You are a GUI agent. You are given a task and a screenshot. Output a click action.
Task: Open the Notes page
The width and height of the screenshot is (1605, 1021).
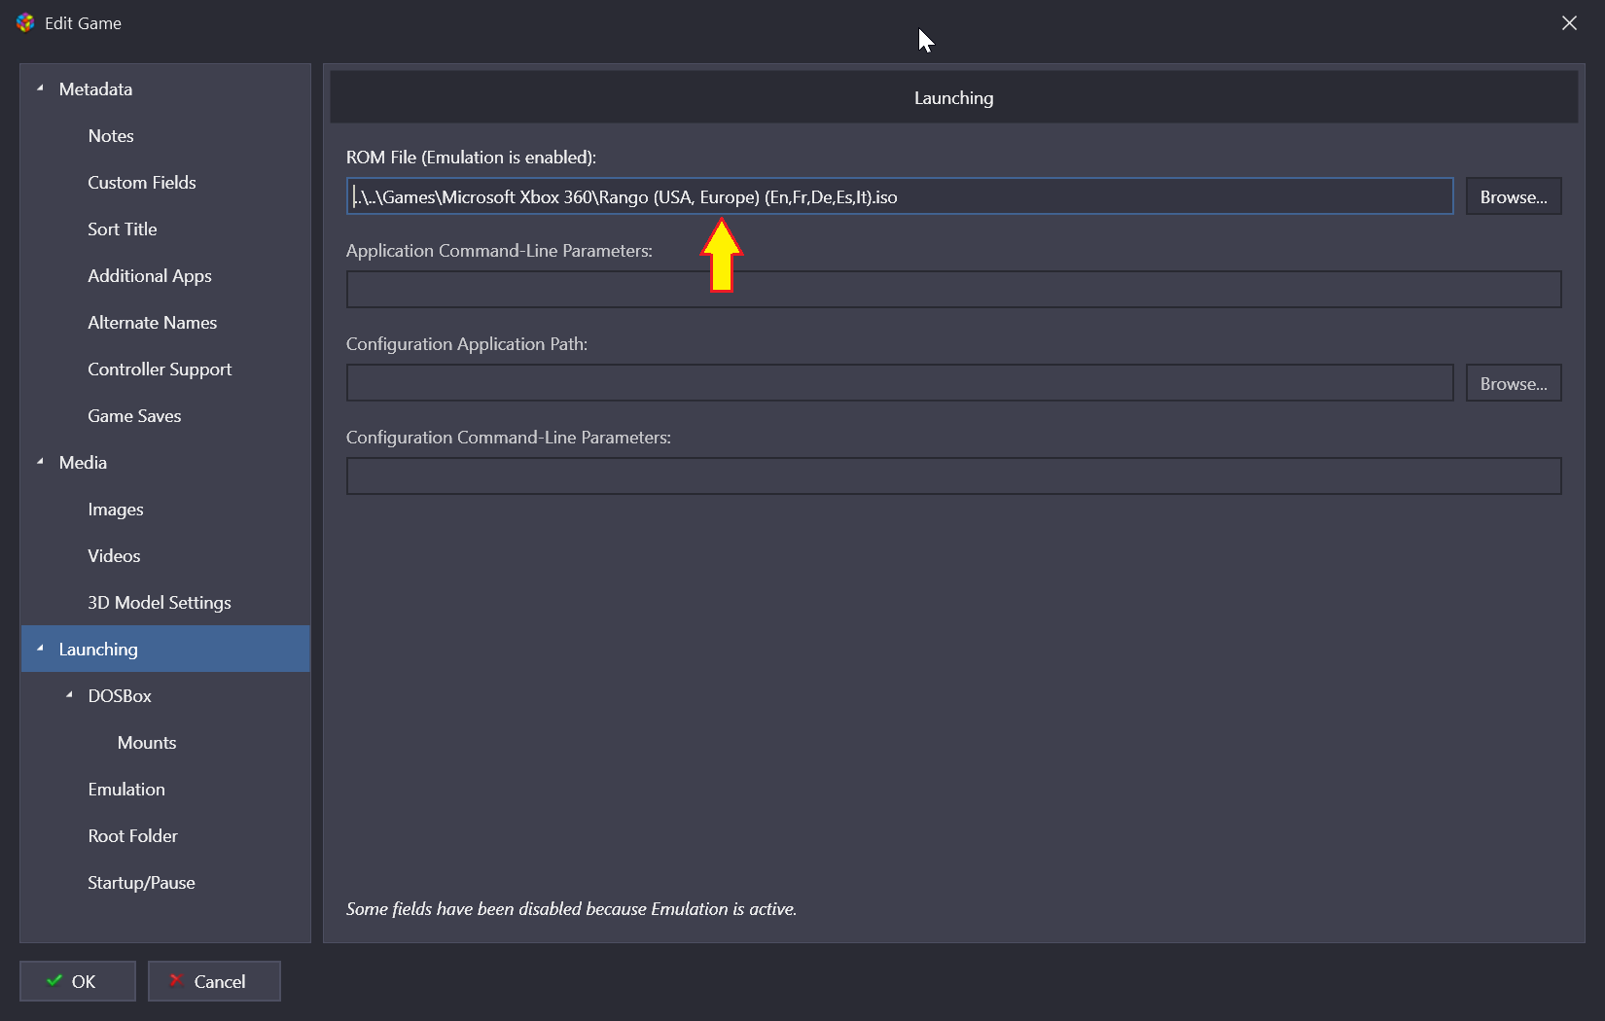tap(111, 136)
